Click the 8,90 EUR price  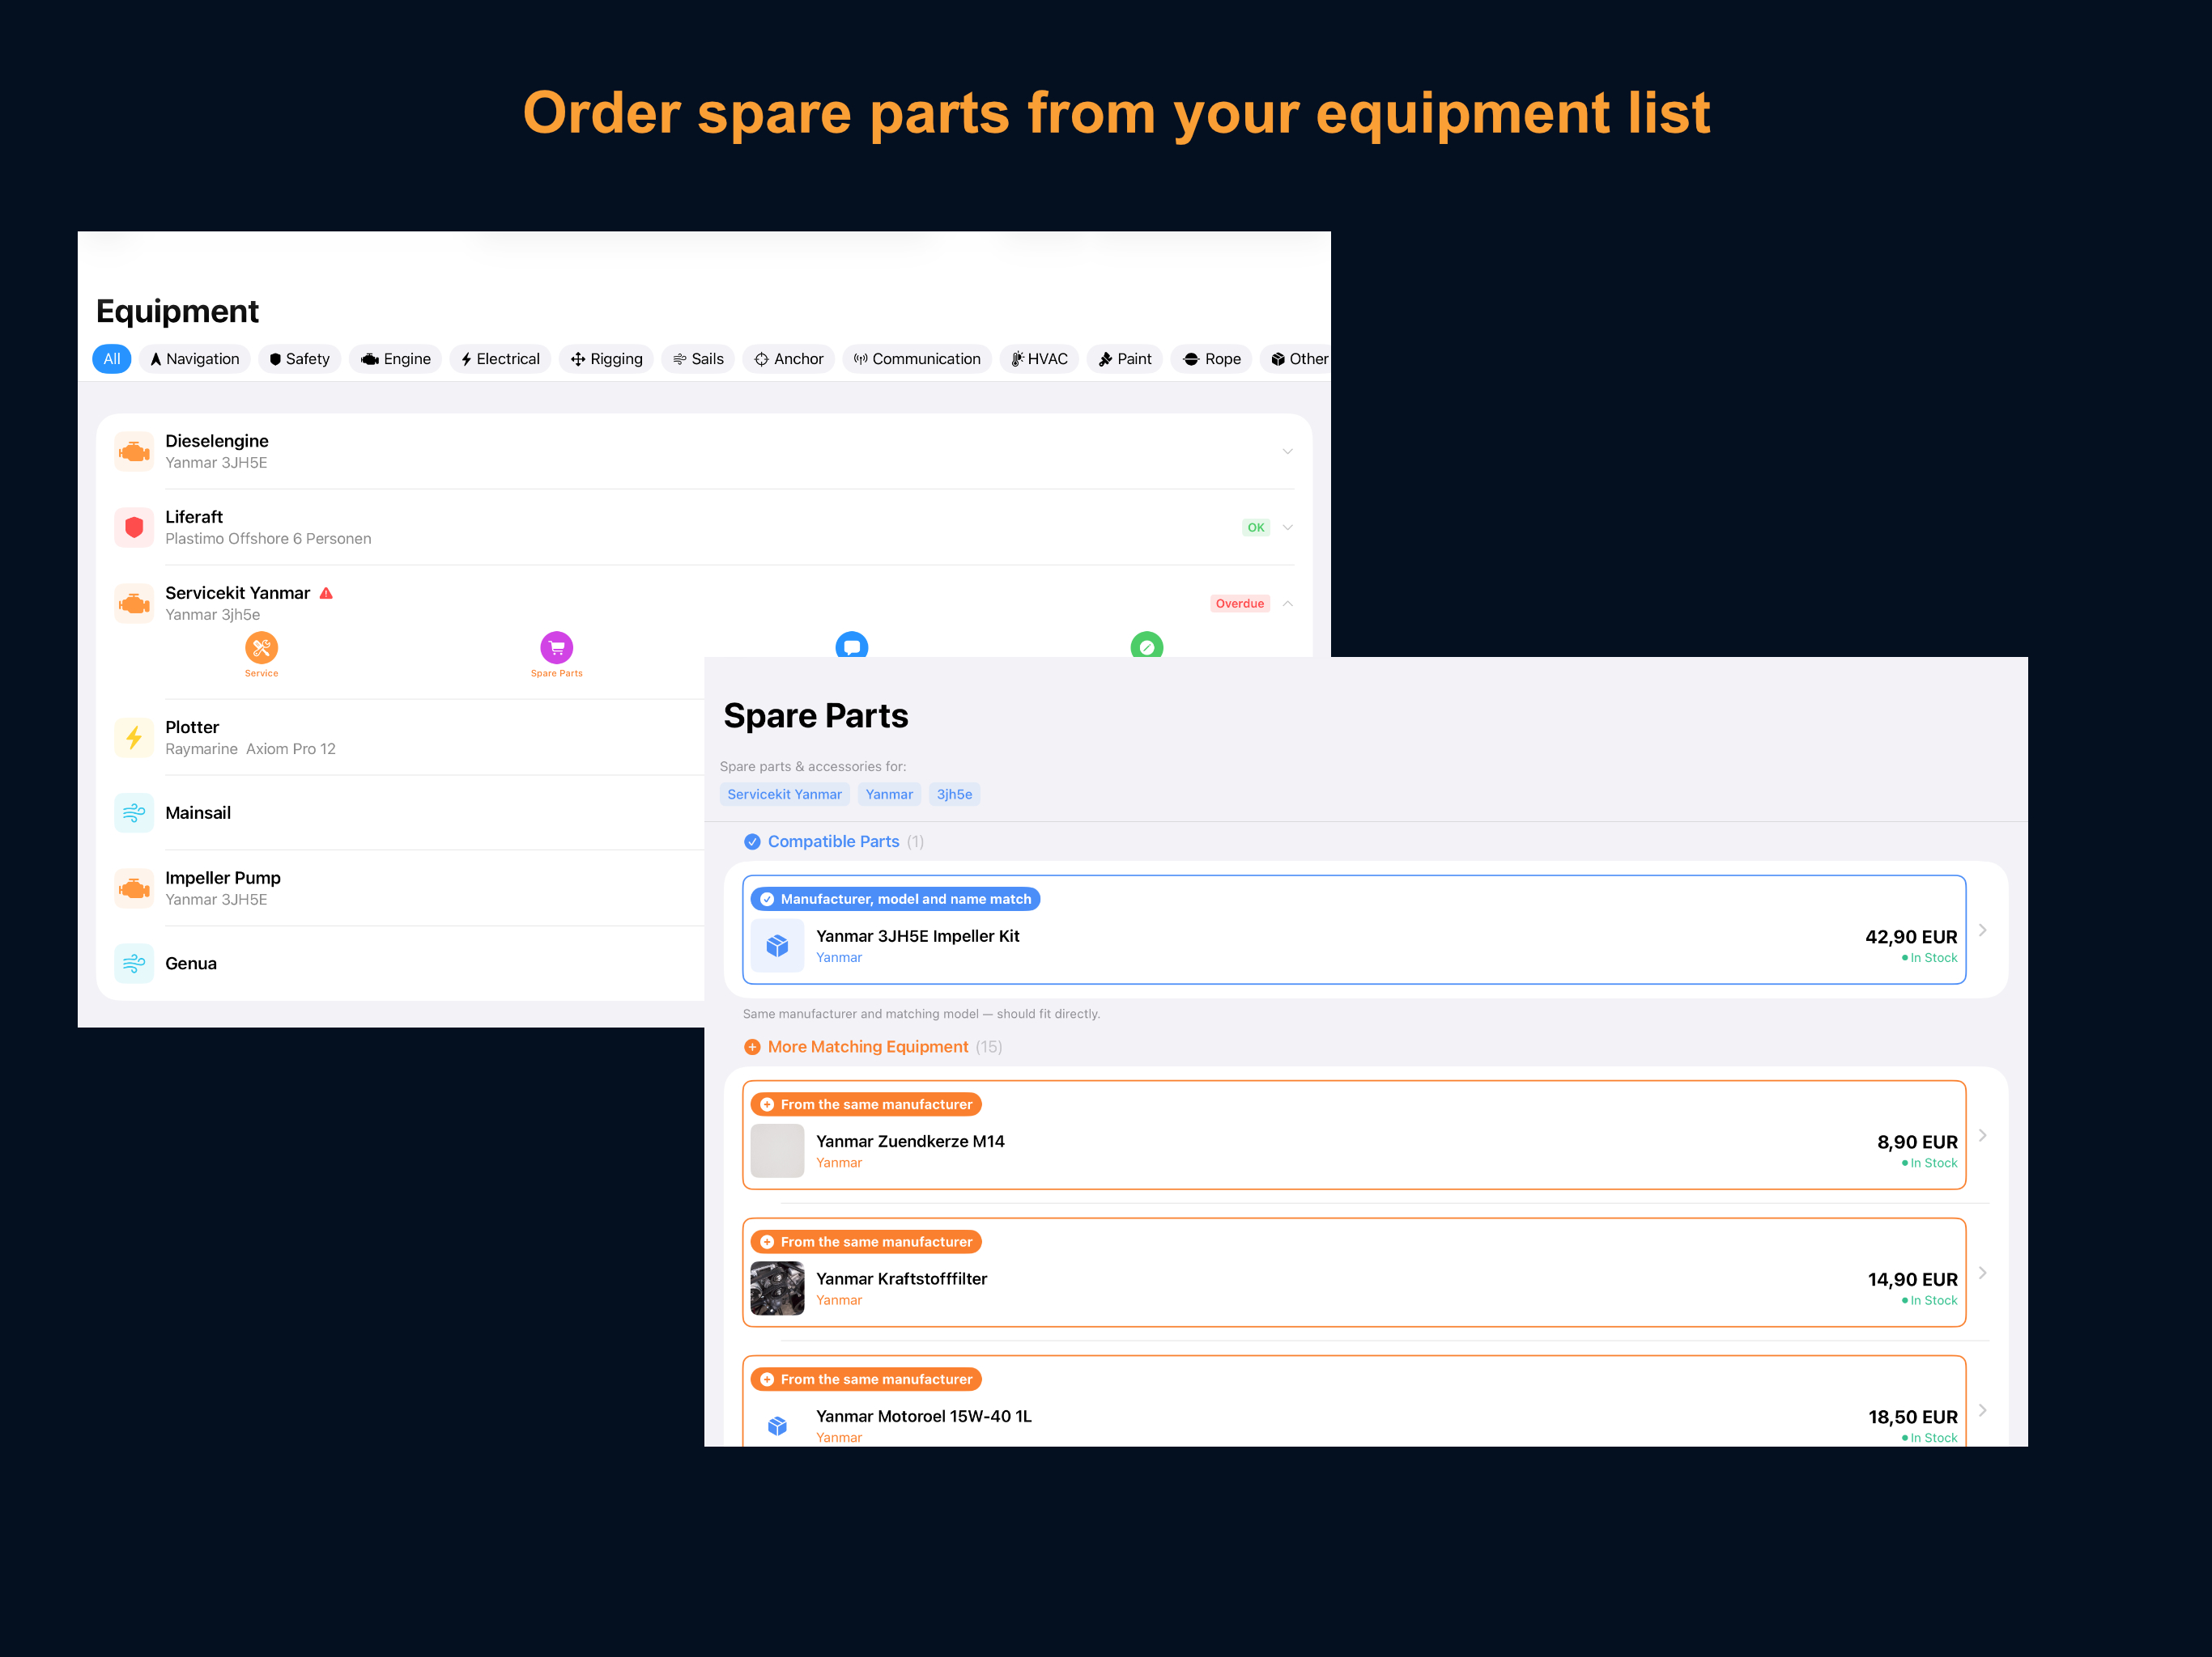point(1917,1142)
